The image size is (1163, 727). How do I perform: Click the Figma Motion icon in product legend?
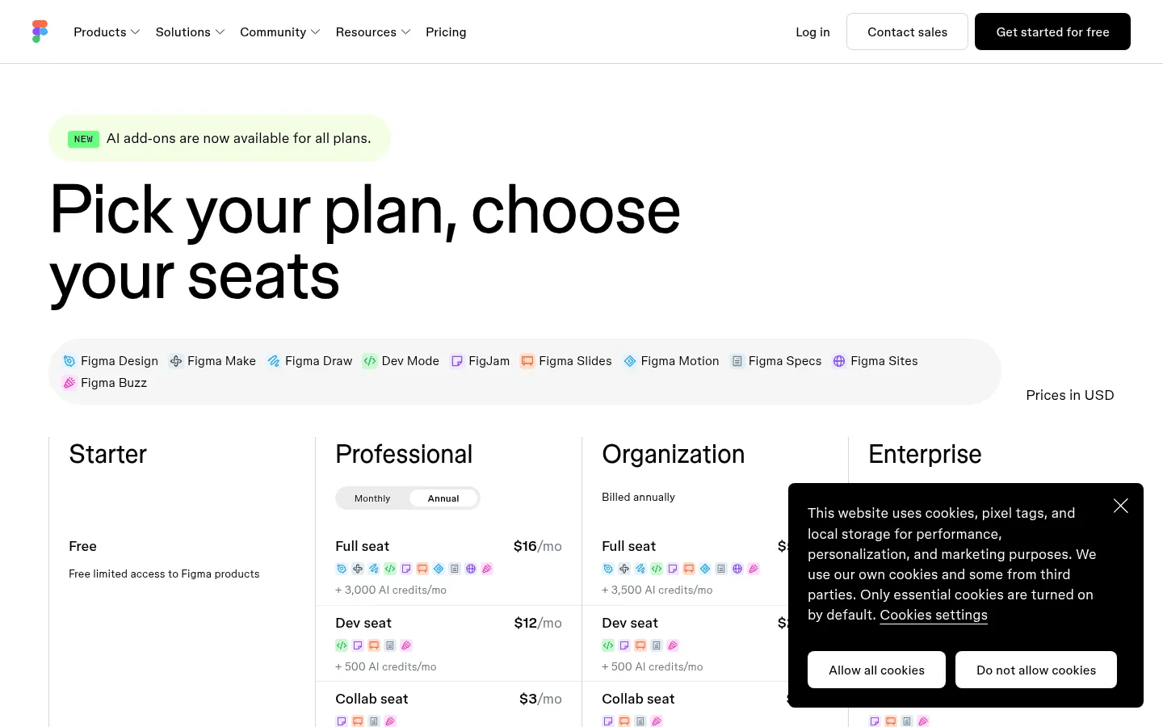(630, 361)
